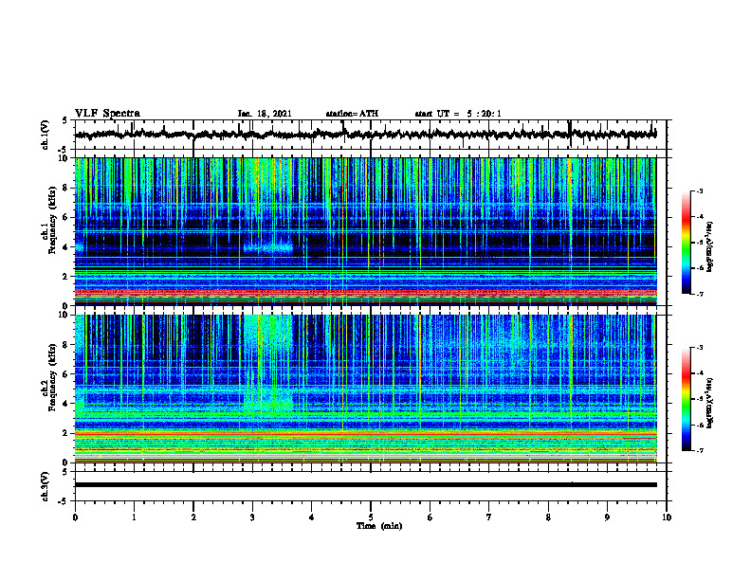Click the ch.3 flat black trace
751x580 pixels.
(365, 485)
